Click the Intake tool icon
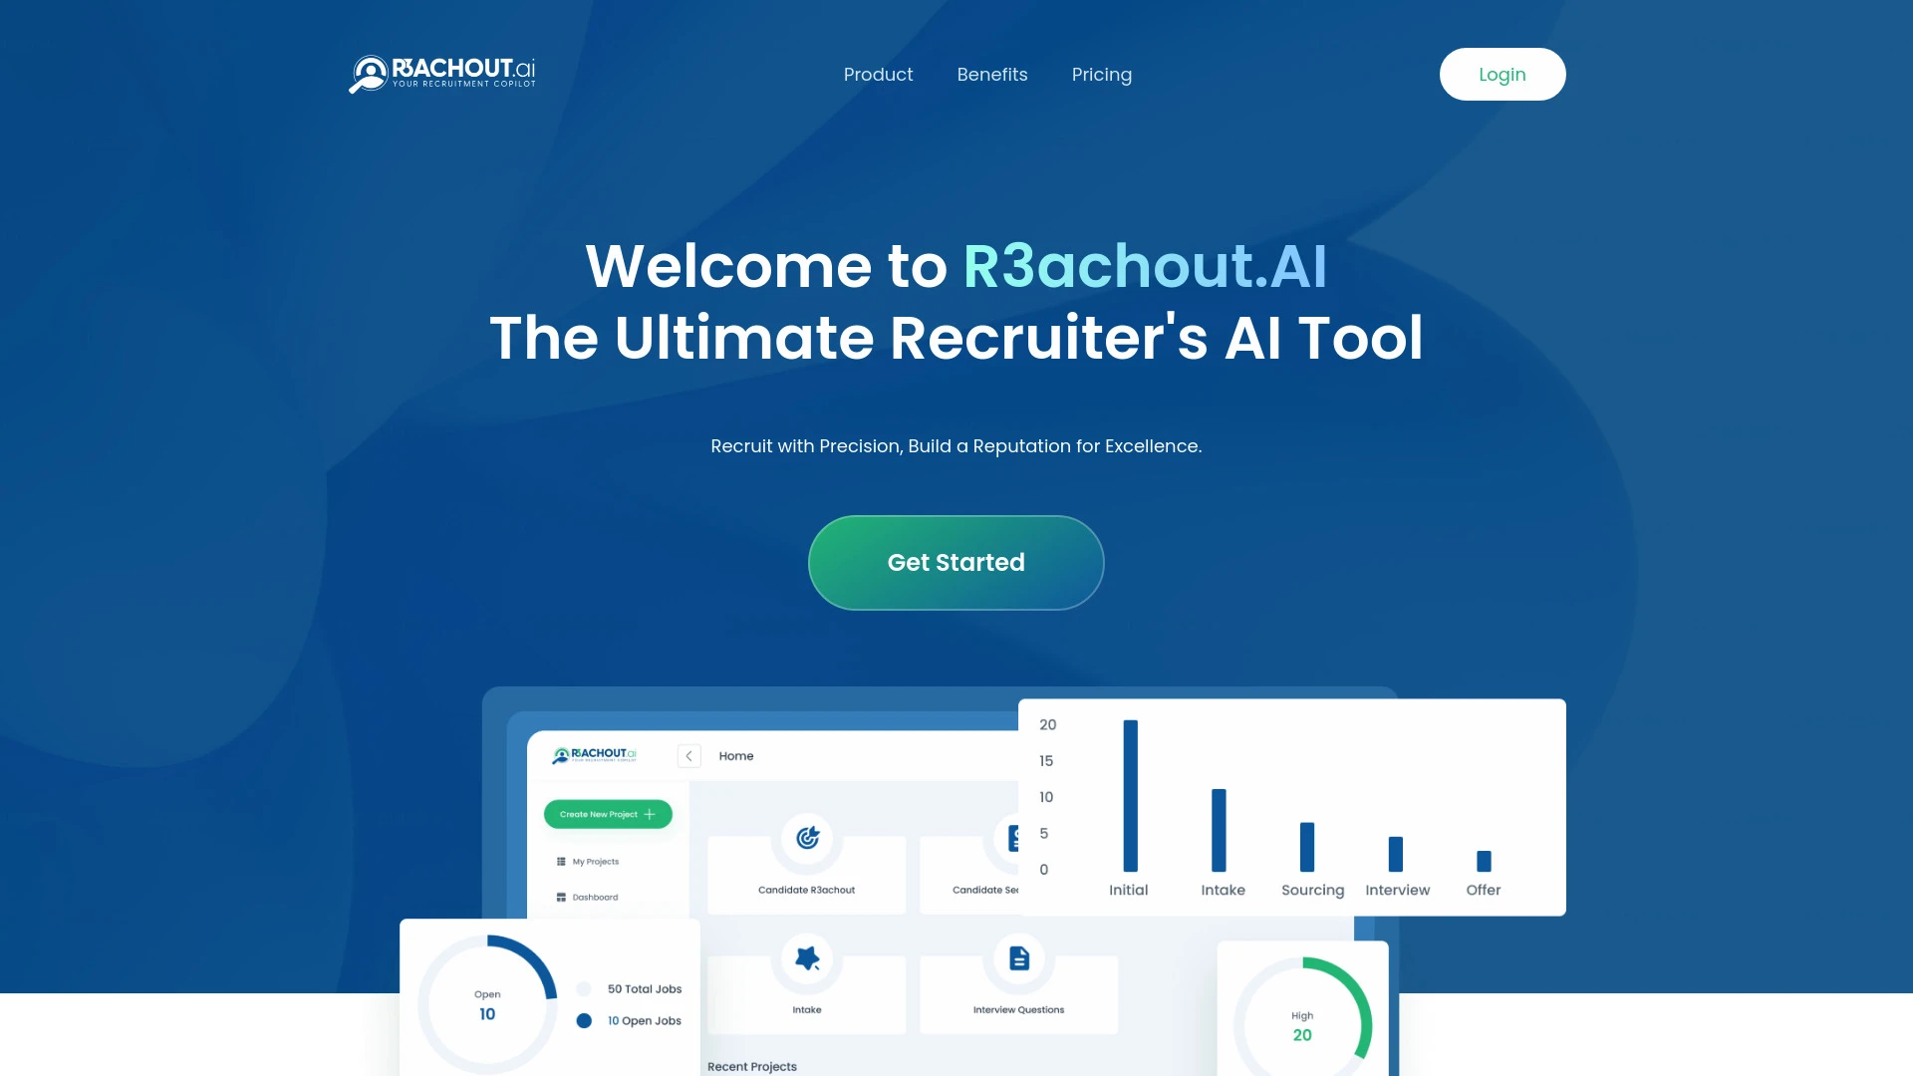1913x1076 pixels. 805,956
